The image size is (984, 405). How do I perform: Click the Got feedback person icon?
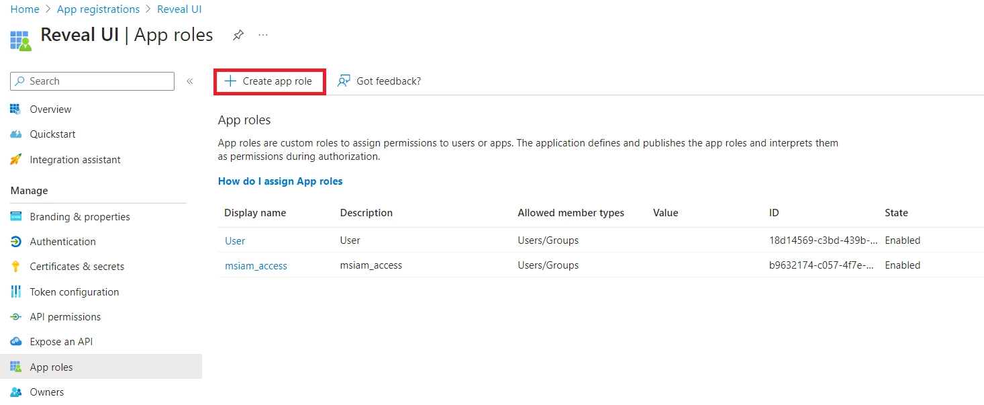[x=344, y=81]
